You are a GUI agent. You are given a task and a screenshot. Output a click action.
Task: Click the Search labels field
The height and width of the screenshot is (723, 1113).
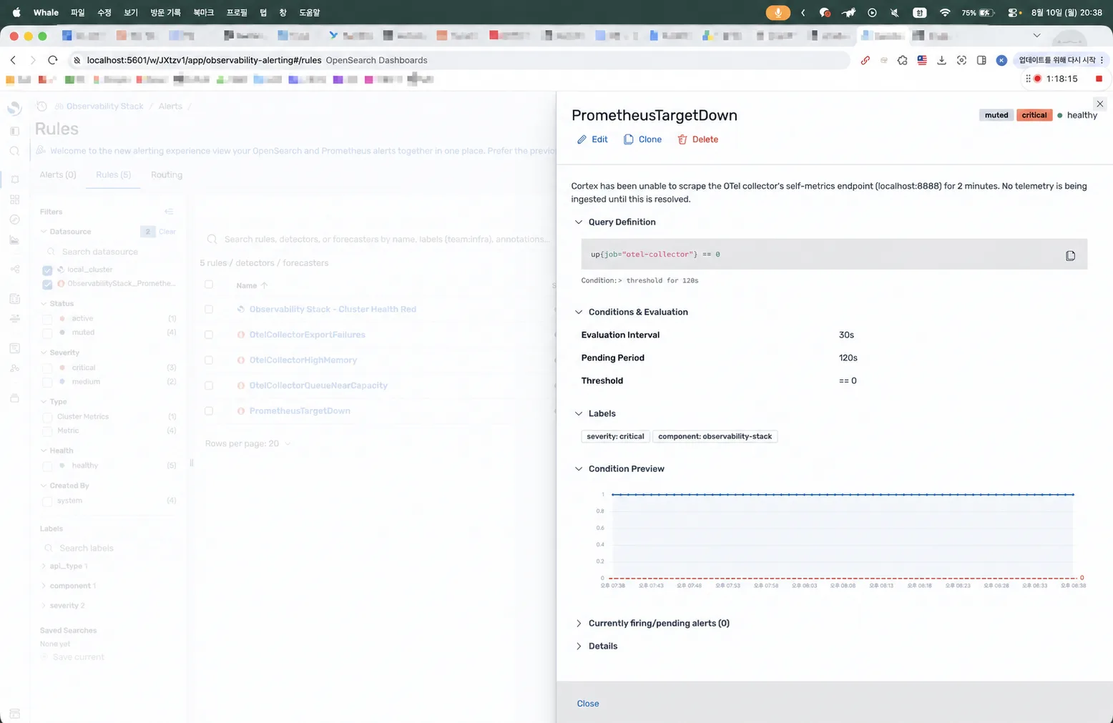(x=109, y=549)
